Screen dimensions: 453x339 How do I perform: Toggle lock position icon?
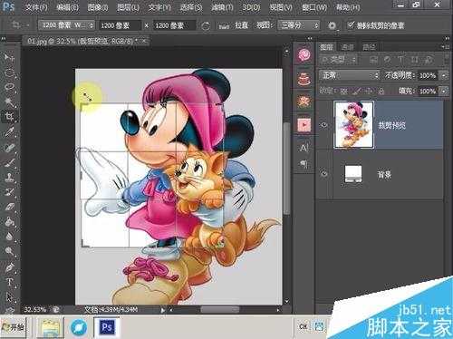(369, 91)
